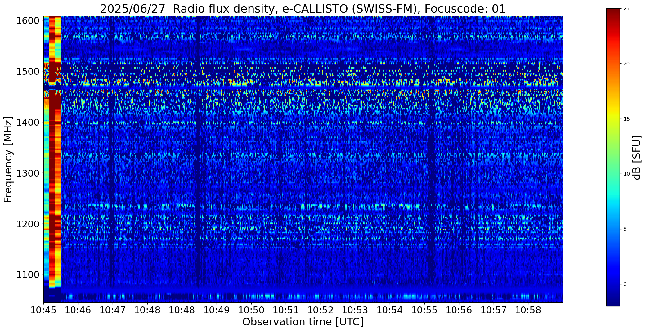646x331 pixels.
Task: Click the 10:46 time tick label
Action: point(78,310)
